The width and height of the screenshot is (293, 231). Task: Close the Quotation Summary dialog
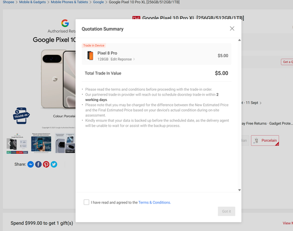pyautogui.click(x=232, y=28)
